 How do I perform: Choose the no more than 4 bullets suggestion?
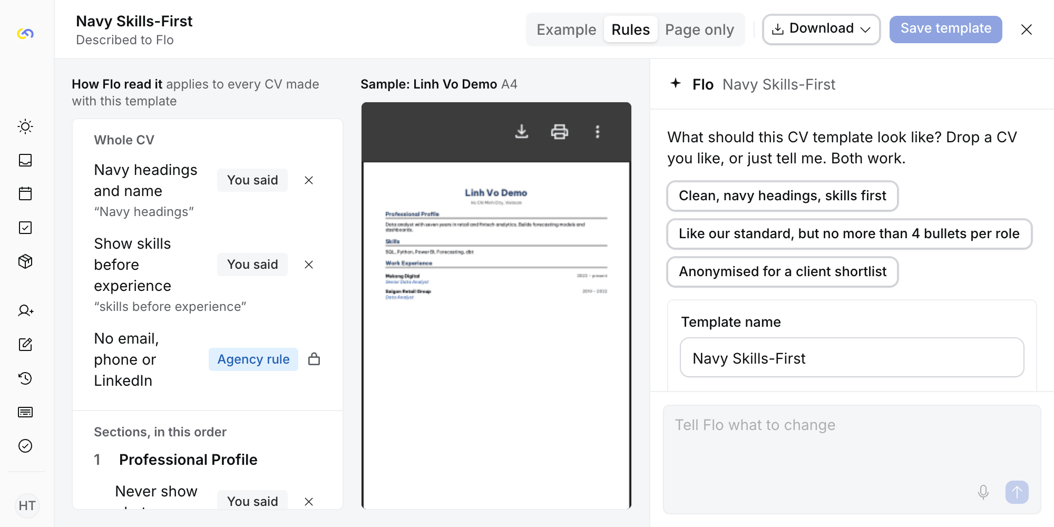point(850,234)
